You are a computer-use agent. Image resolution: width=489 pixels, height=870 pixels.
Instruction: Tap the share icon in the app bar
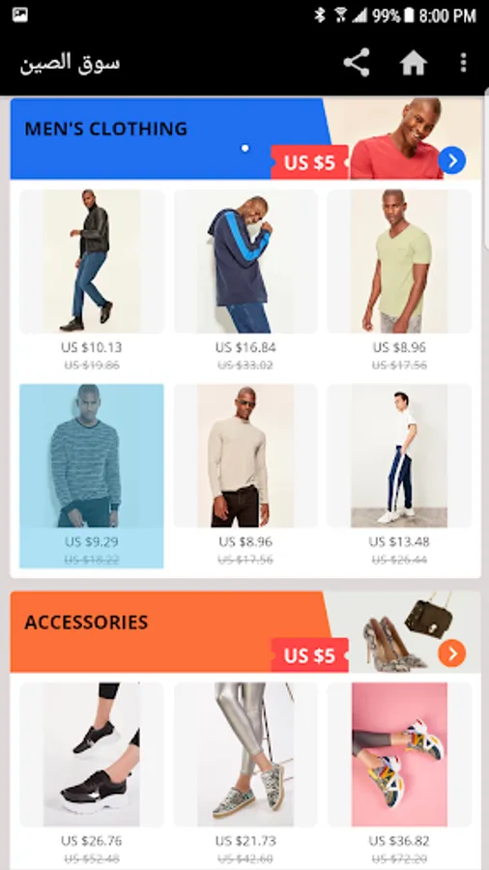[357, 63]
